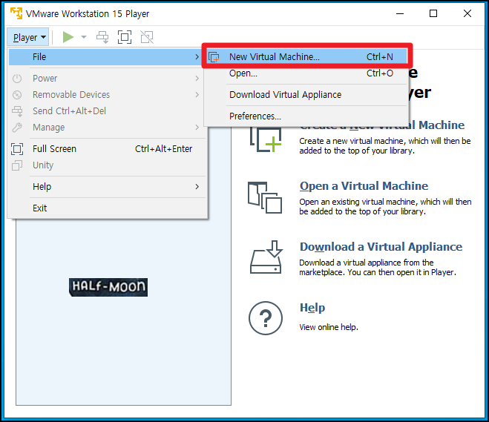Click the Power icon in menu

pyautogui.click(x=17, y=78)
